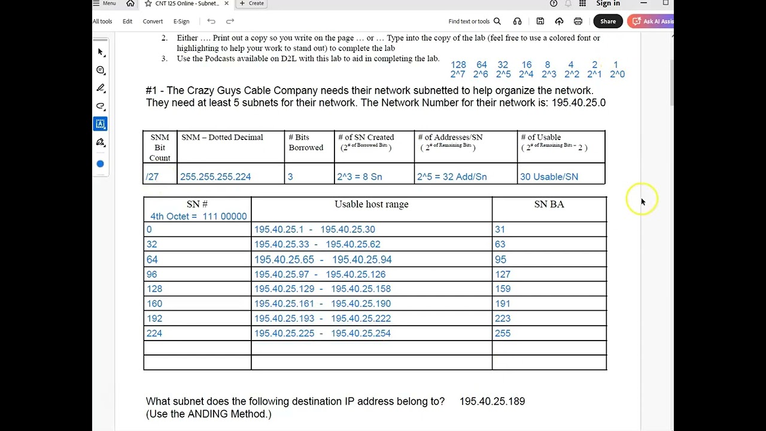Open the help question mark icon
Viewport: 766px width, 431px height.
coord(554,4)
